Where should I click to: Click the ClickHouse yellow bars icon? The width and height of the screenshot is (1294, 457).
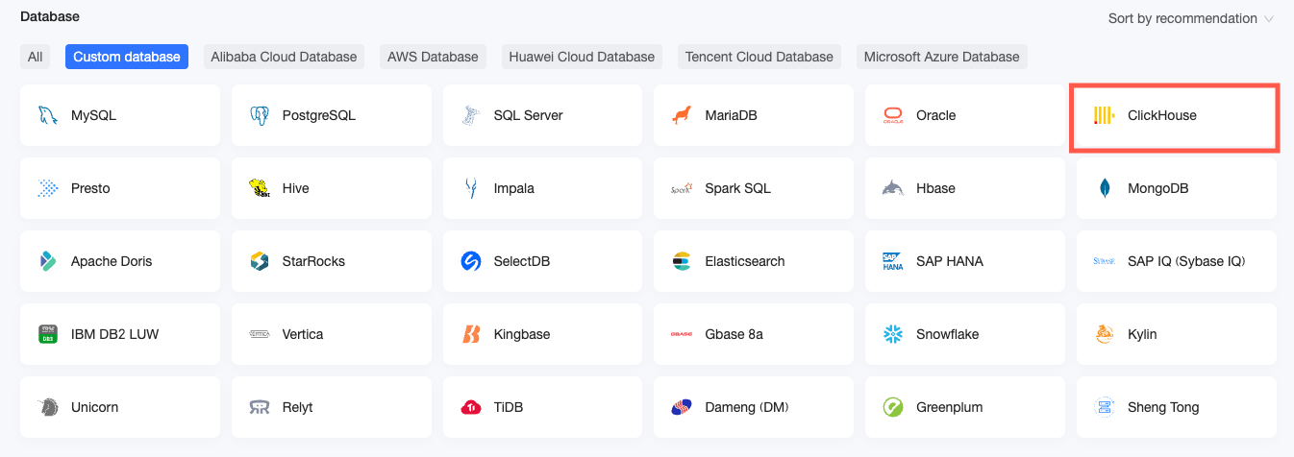1105,115
